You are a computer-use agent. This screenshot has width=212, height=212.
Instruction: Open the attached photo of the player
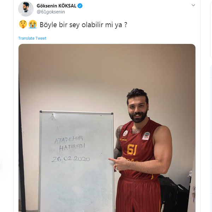[x=107, y=128]
